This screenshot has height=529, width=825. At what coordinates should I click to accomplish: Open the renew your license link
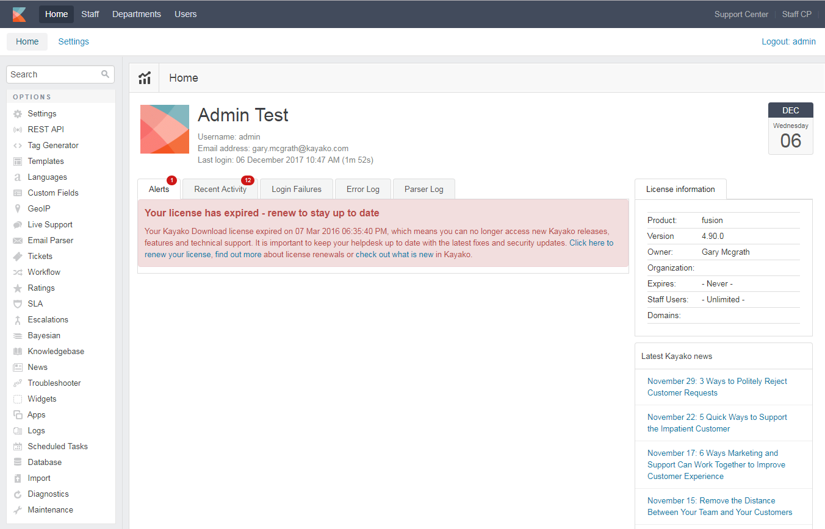pyautogui.click(x=178, y=255)
